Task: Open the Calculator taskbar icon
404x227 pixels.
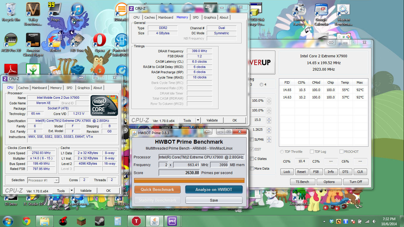Action: [118, 221]
